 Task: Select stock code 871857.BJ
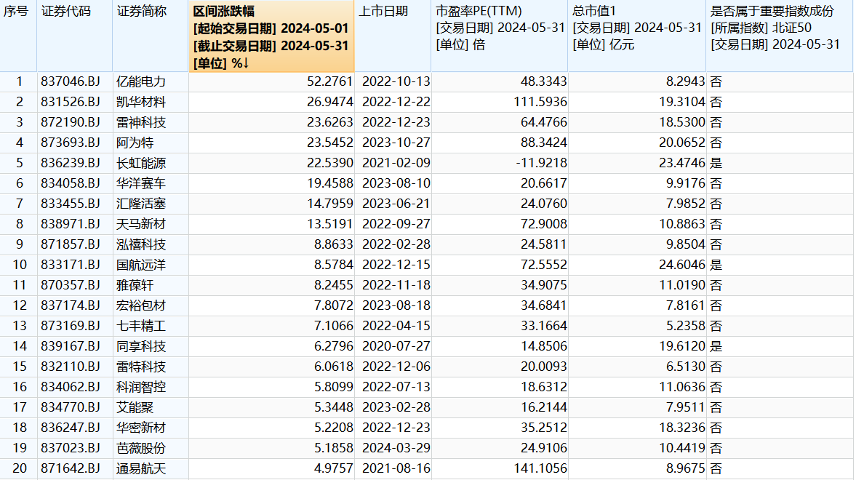pos(71,244)
